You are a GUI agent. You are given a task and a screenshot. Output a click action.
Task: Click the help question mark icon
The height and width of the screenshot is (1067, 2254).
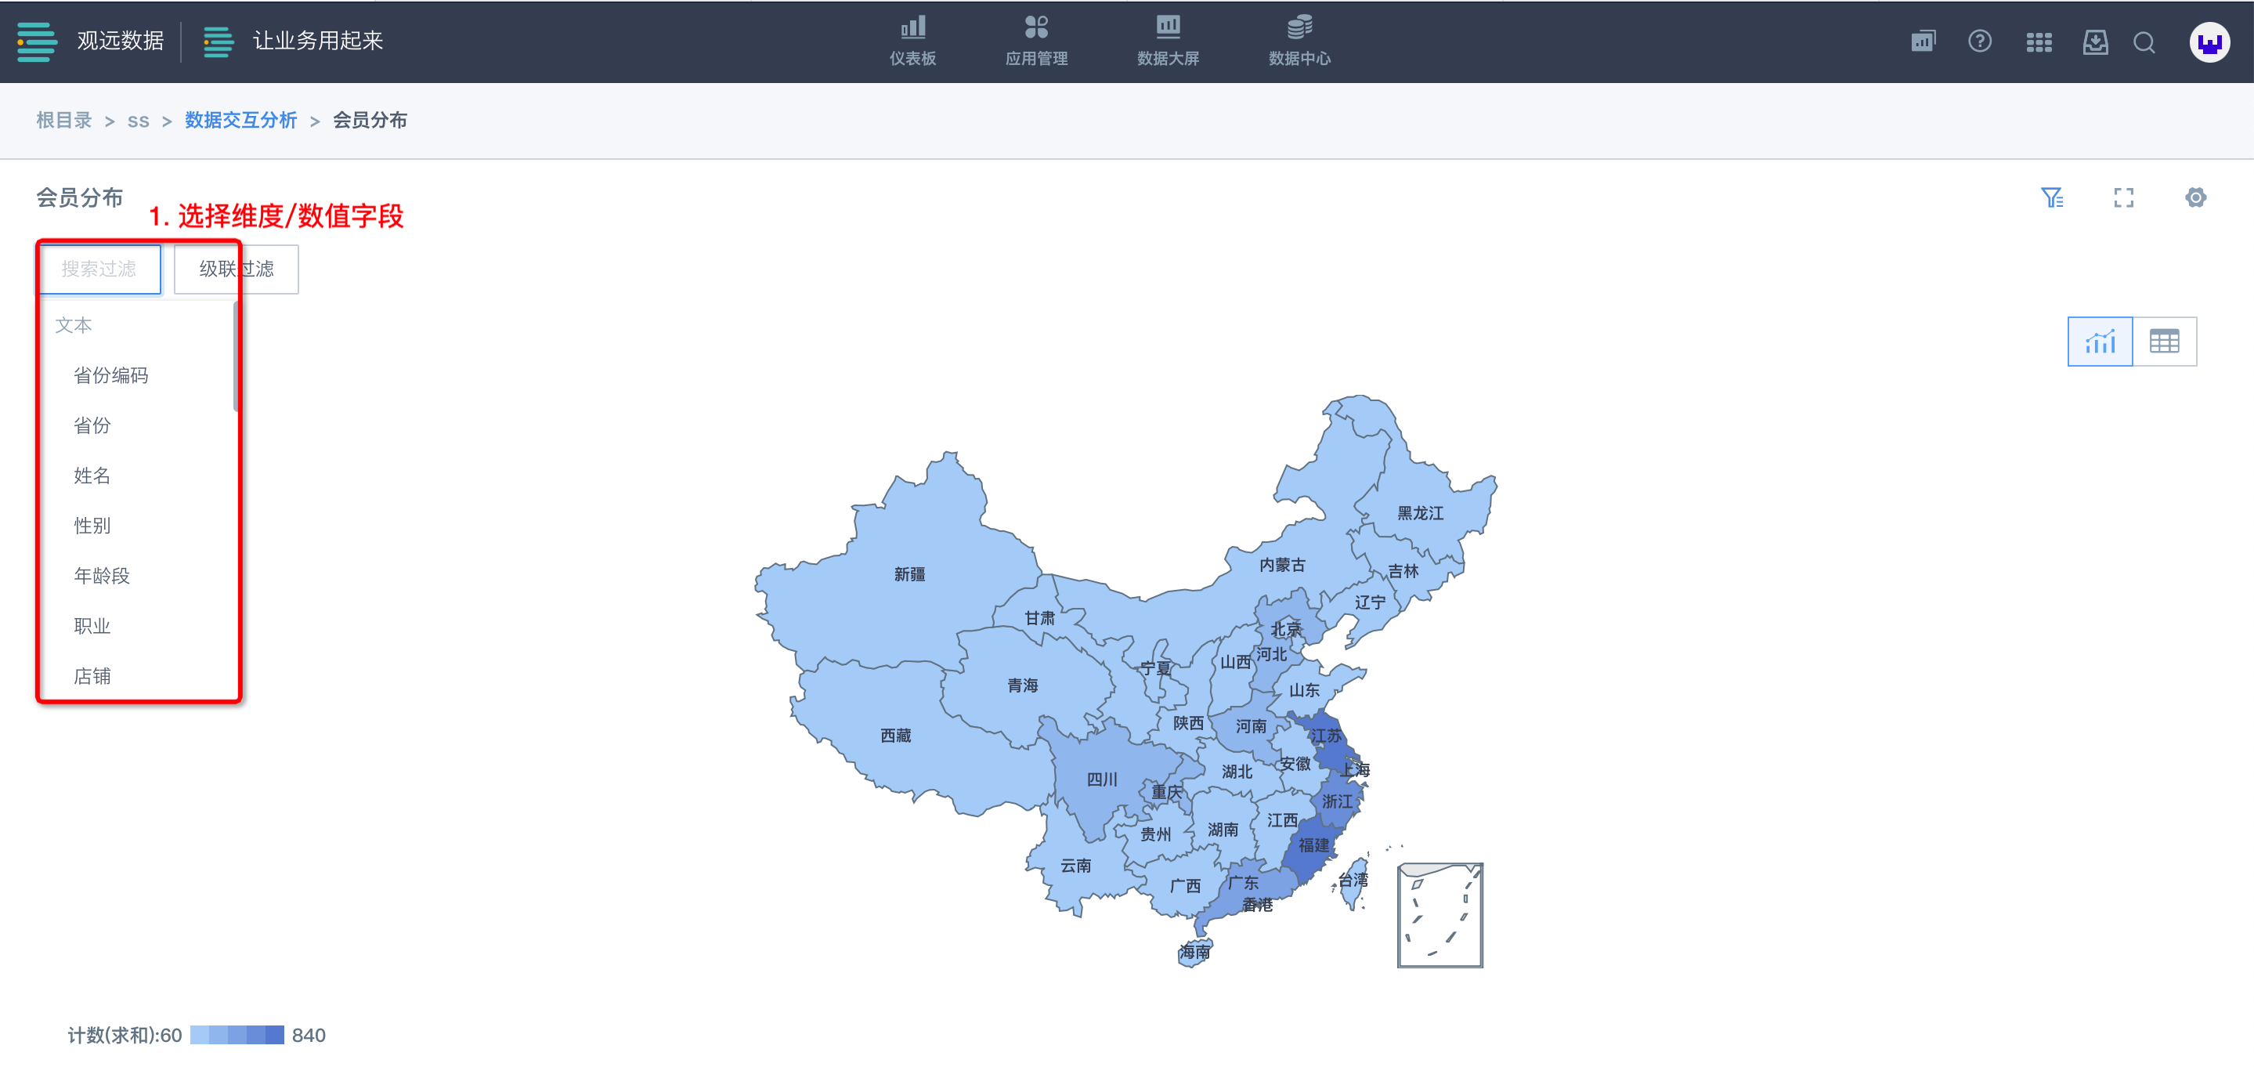(x=1979, y=42)
